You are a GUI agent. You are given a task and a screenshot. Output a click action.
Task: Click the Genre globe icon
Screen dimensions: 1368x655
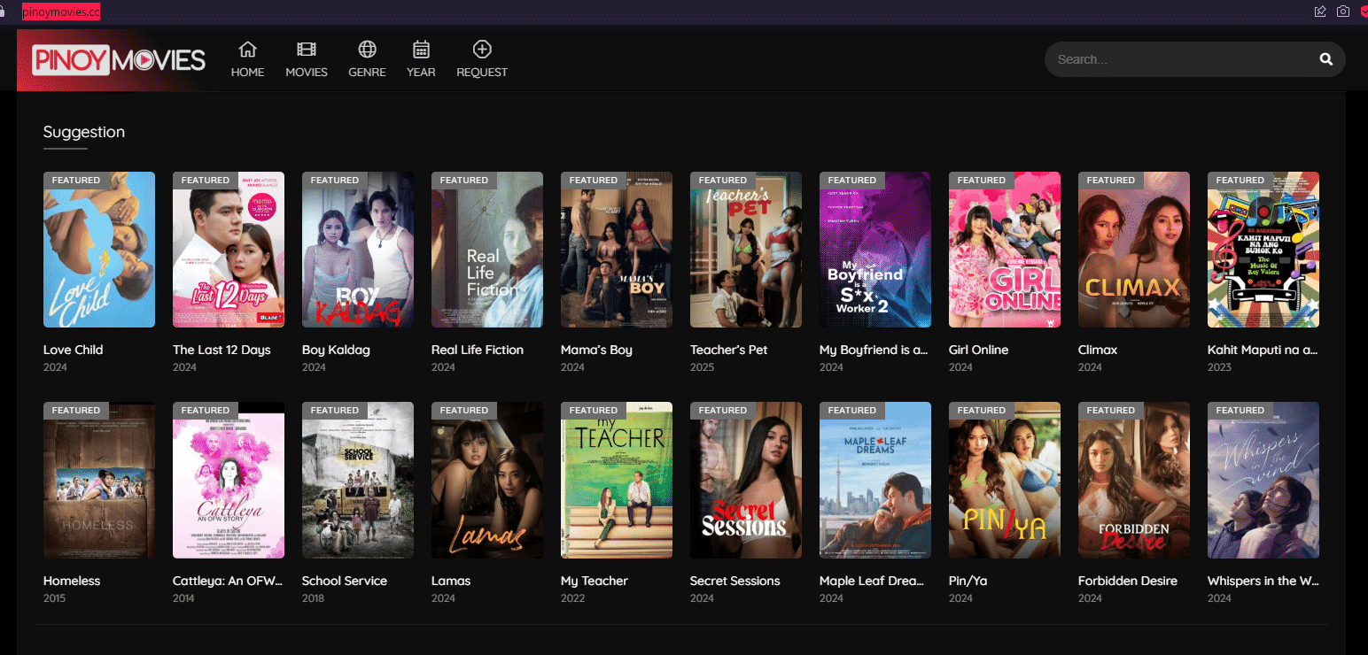pyautogui.click(x=367, y=50)
